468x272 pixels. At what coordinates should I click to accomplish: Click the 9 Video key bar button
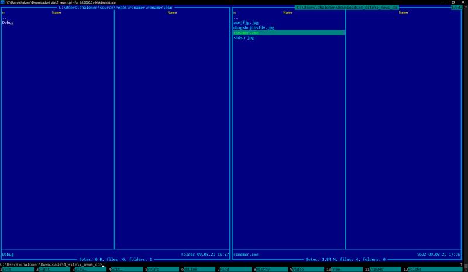[307, 269]
